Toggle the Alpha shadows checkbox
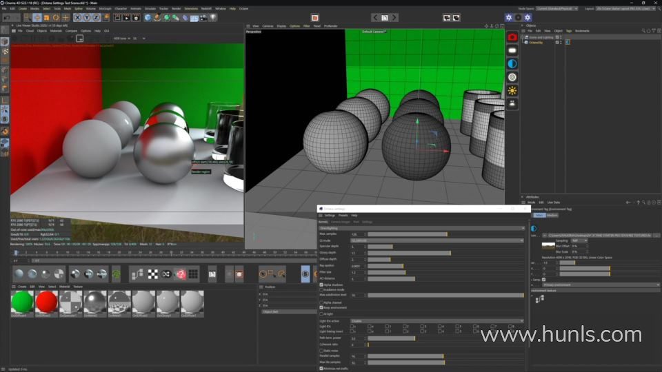 click(321, 285)
